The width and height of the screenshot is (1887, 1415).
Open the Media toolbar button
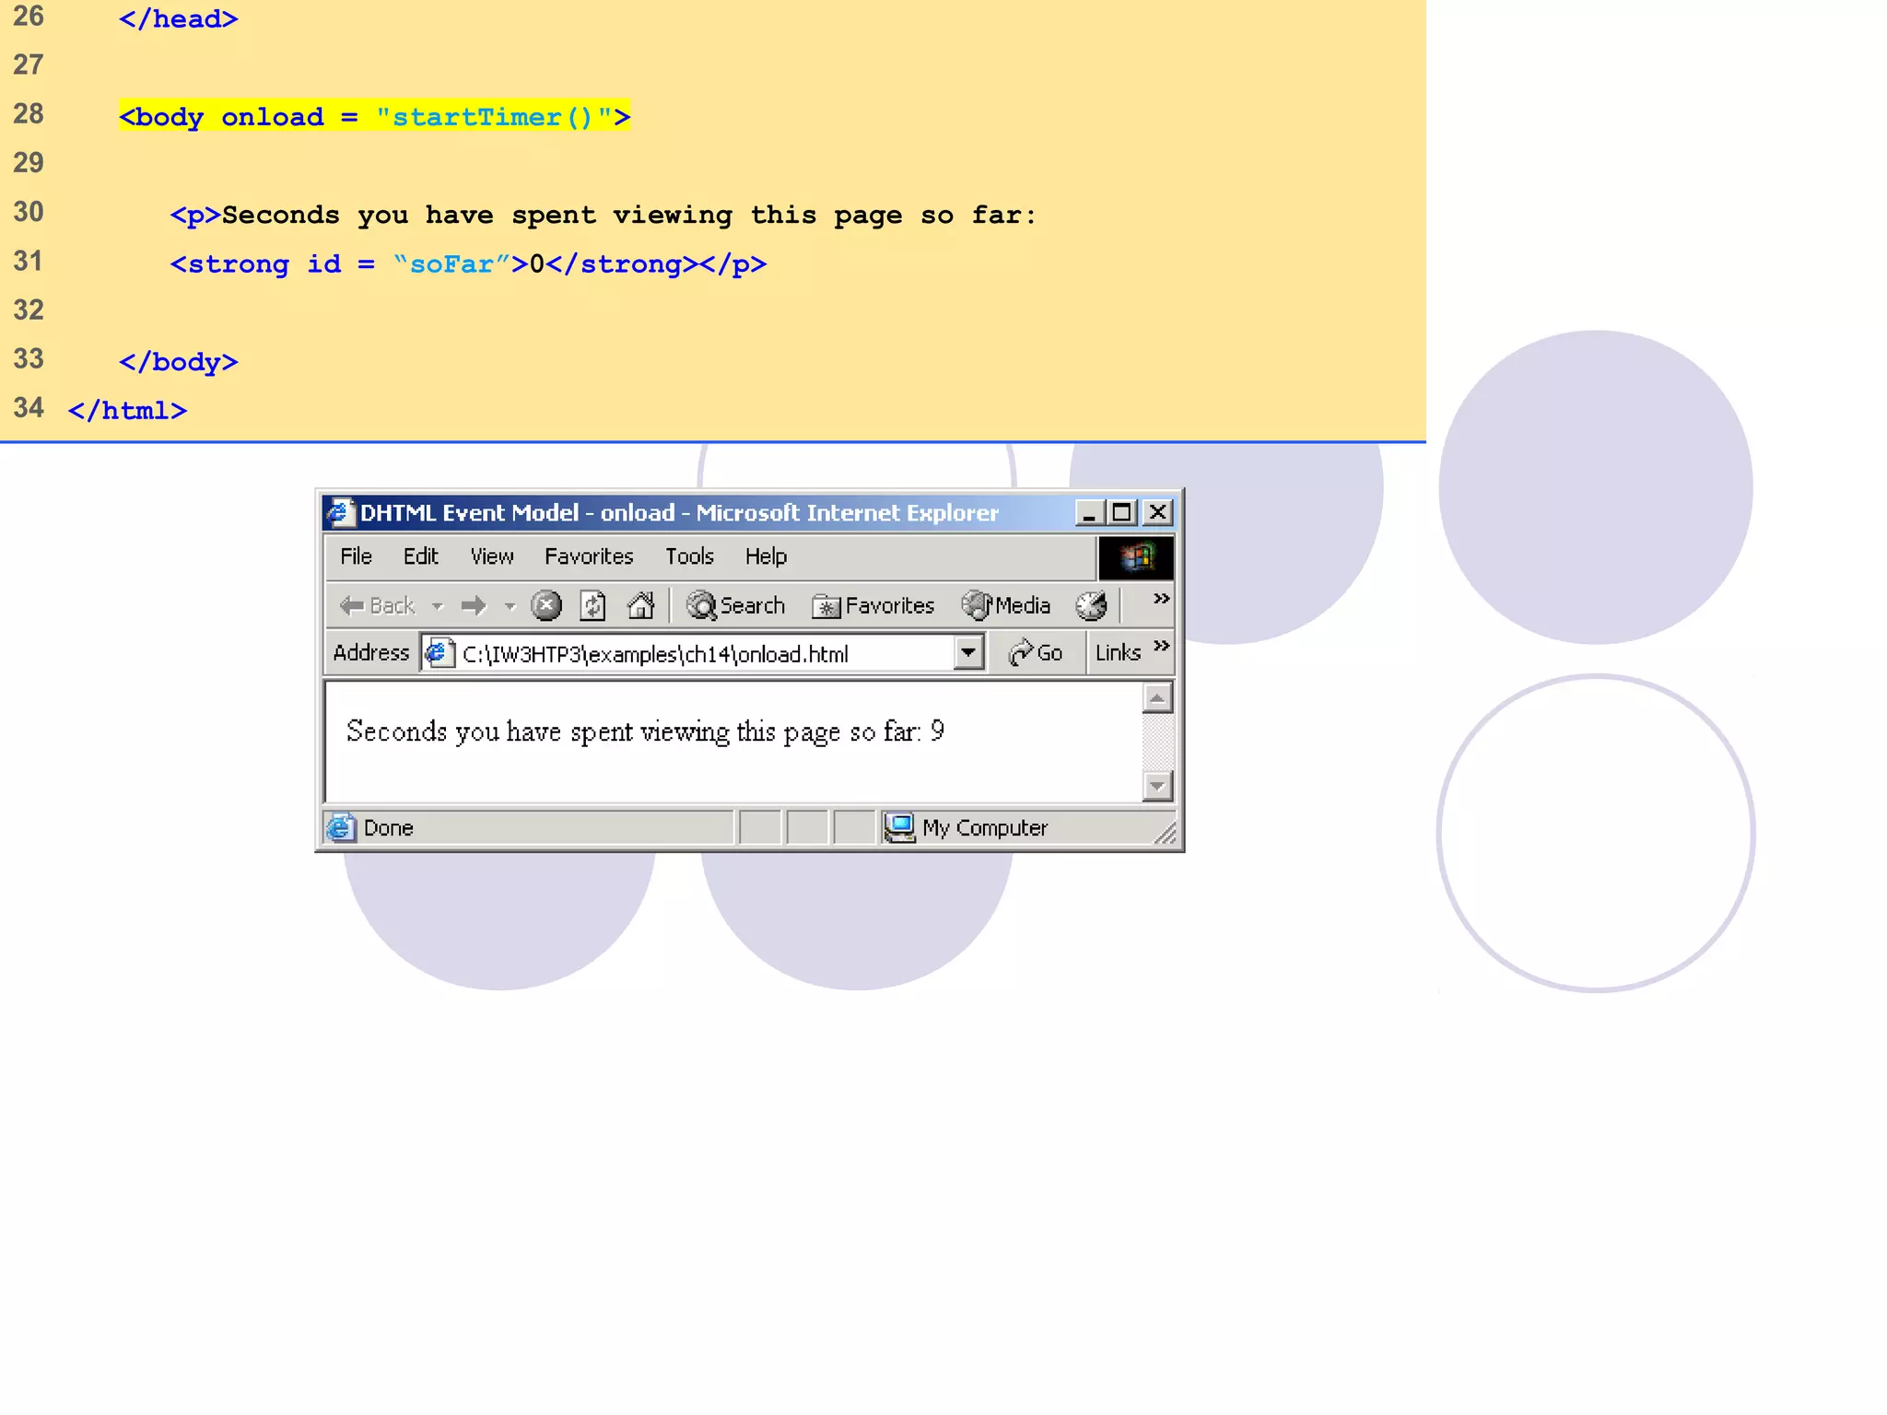tap(1005, 605)
